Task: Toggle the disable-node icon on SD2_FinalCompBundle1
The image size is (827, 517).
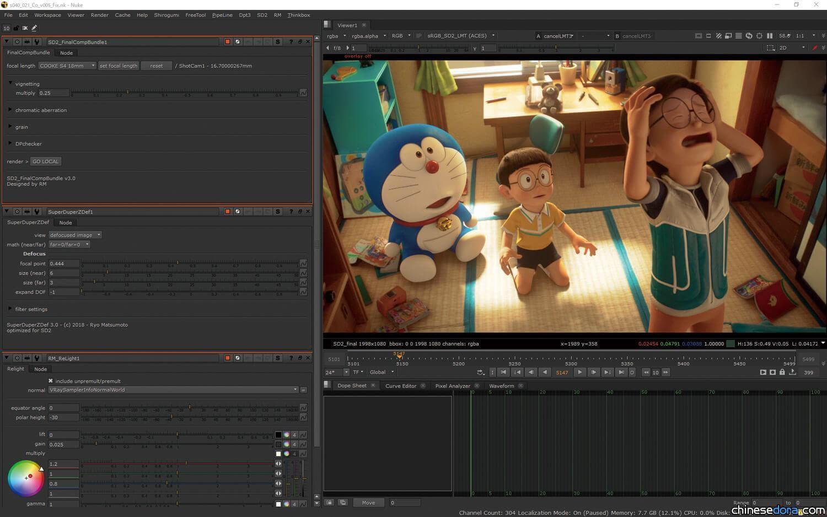Action: pyautogui.click(x=238, y=42)
